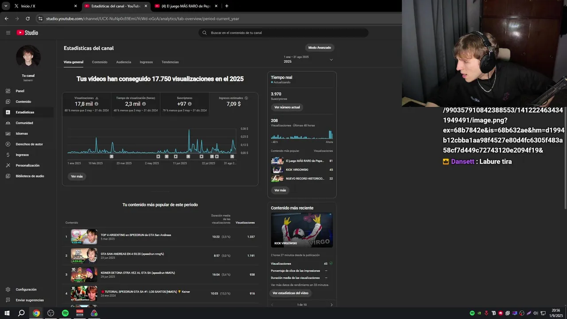Screen dimensions: 567x319
Task: Click the YouTube Studio logo
Action: coord(27,32)
